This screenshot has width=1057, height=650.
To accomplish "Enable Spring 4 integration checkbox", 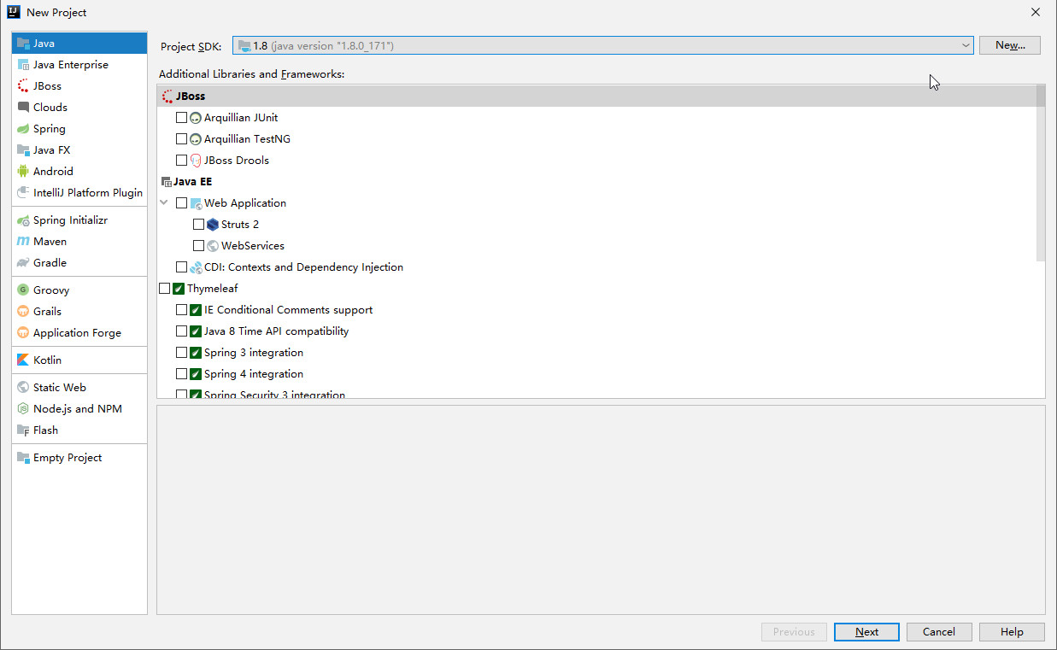I will coord(181,374).
